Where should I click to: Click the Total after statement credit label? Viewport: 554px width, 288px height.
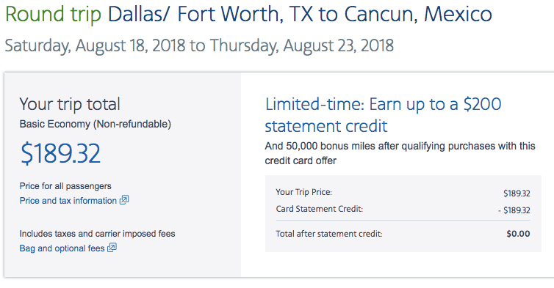[329, 234]
